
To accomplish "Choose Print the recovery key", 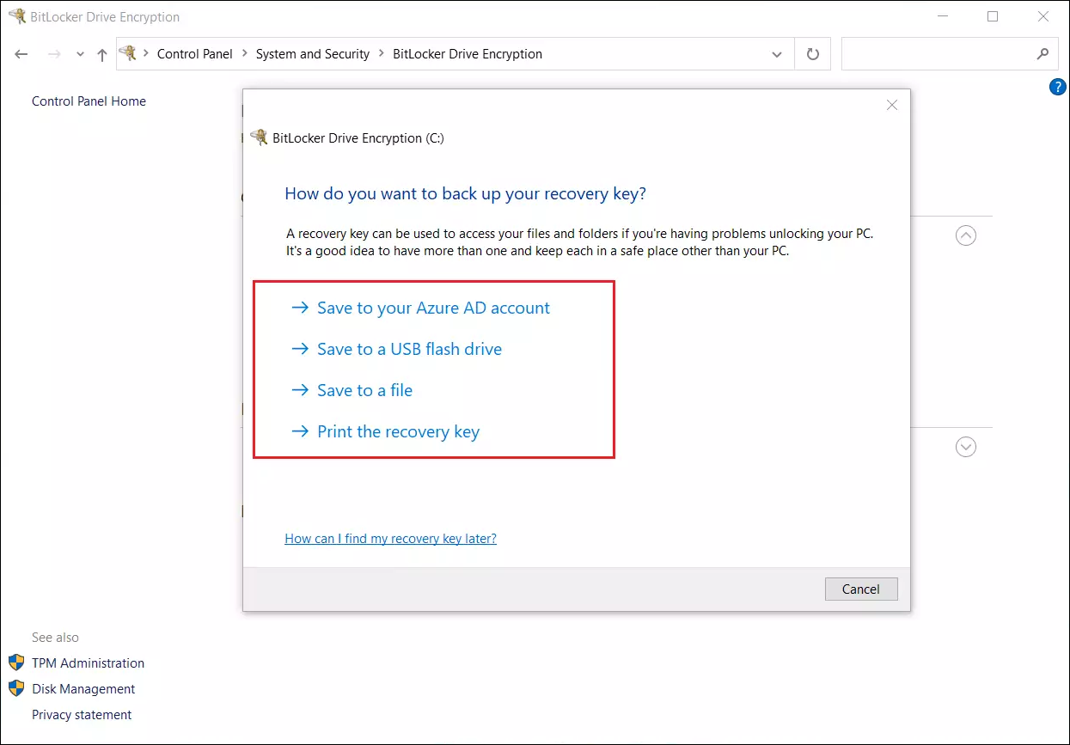I will point(386,431).
